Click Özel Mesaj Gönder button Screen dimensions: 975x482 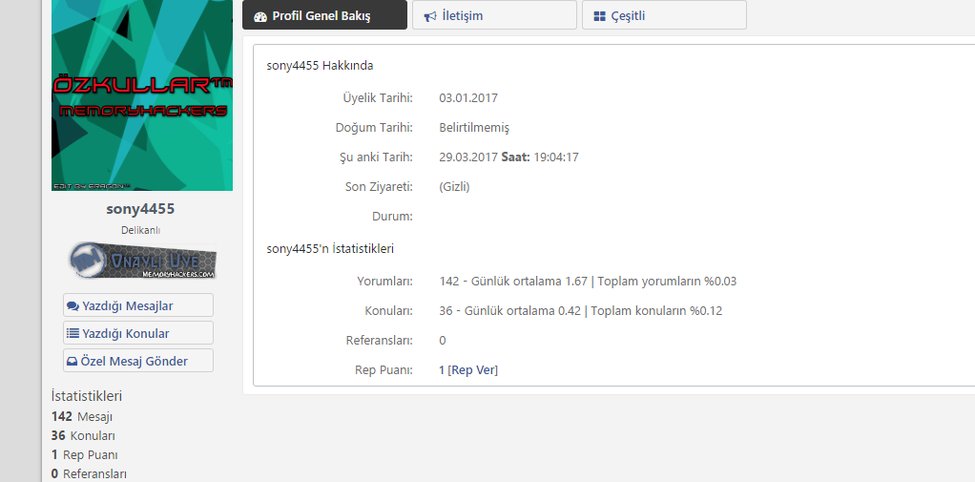tap(138, 361)
